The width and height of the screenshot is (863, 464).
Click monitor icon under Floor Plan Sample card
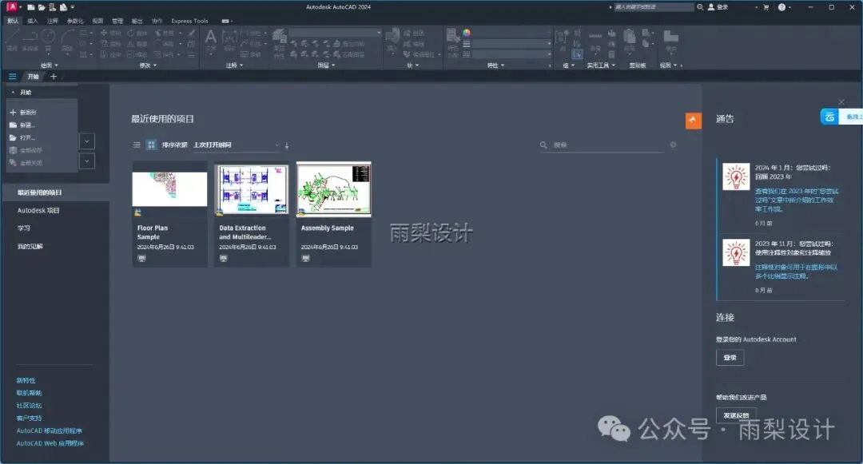[141, 259]
